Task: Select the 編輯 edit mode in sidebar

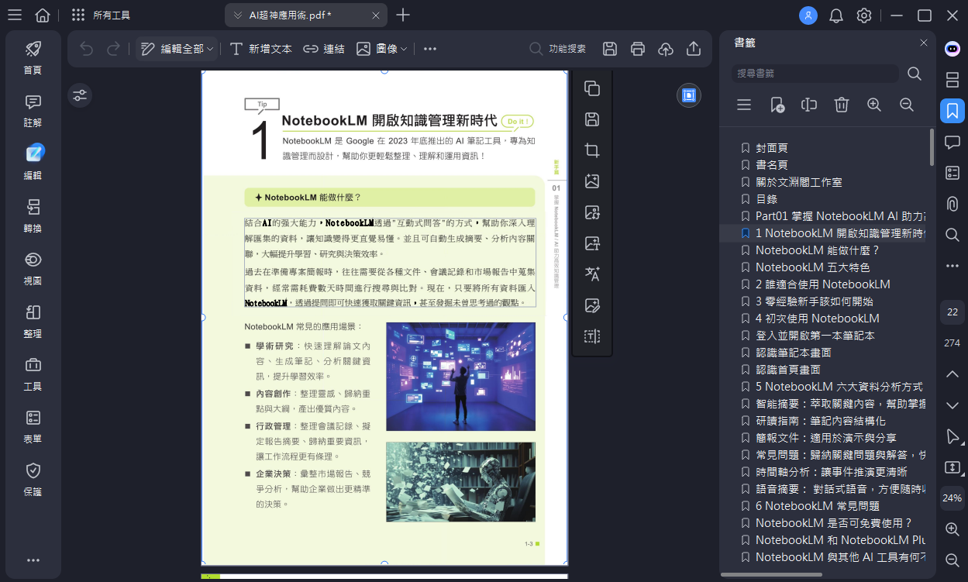Action: pyautogui.click(x=33, y=162)
